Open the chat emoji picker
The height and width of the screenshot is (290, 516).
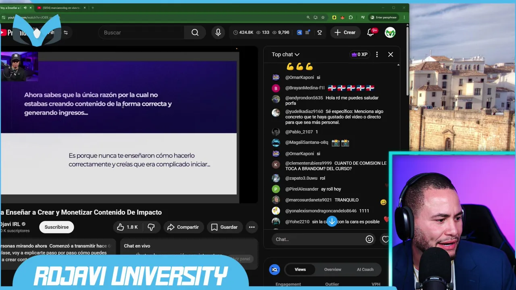click(x=369, y=239)
